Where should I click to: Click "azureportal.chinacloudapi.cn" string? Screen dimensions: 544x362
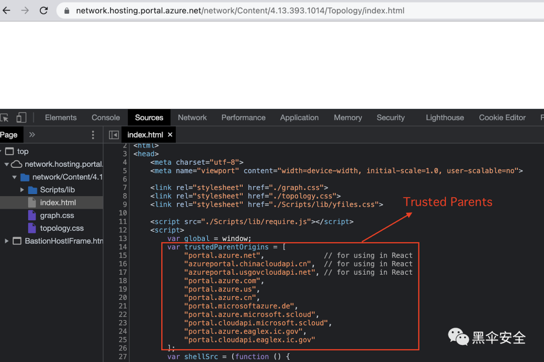click(247, 264)
